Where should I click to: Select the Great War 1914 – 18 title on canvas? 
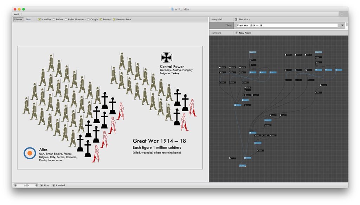[x=159, y=141]
